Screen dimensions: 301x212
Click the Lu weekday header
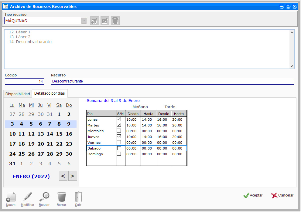(x=12, y=105)
